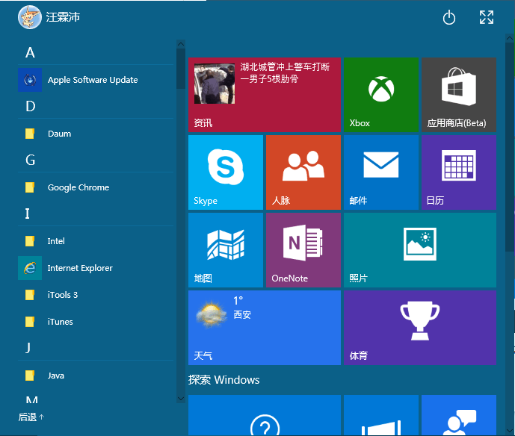Open the 人脉 people tile
This screenshot has height=436, width=515.
[303, 172]
